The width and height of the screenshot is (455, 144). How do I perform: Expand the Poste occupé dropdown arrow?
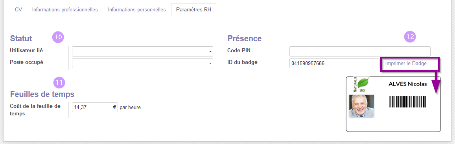tap(210, 64)
